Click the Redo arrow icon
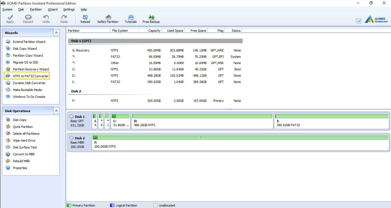The height and width of the screenshot is (208, 391). click(x=64, y=17)
